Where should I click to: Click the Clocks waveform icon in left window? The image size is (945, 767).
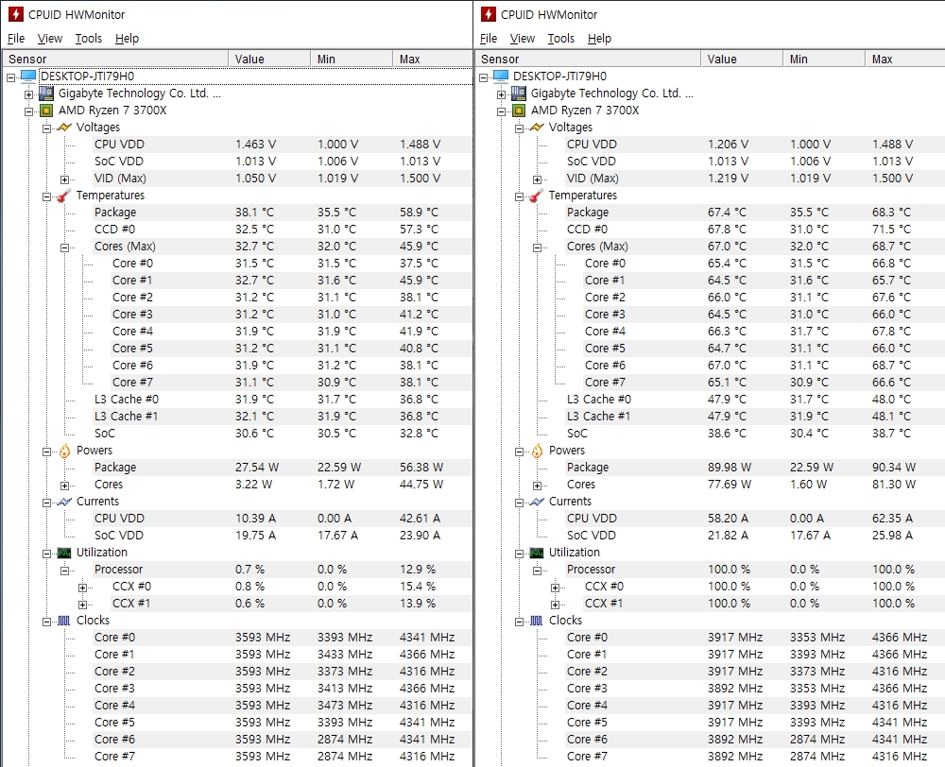(64, 621)
